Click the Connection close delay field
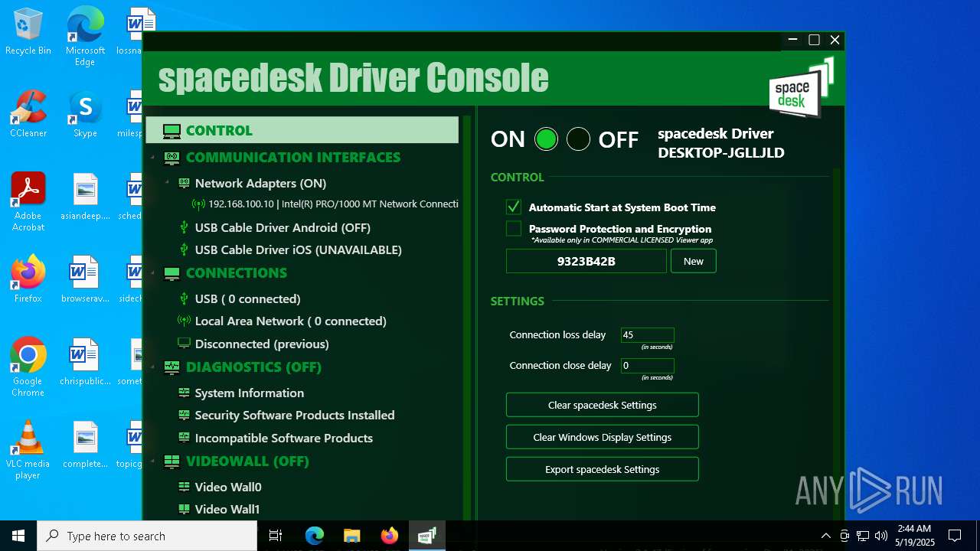This screenshot has width=980, height=551. [648, 366]
